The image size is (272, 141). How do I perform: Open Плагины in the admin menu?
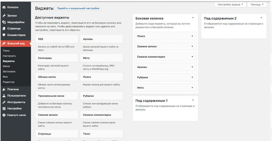pyautogui.click(x=13, y=89)
